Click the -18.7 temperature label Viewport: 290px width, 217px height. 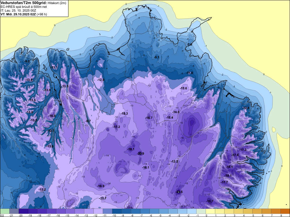(210, 201)
